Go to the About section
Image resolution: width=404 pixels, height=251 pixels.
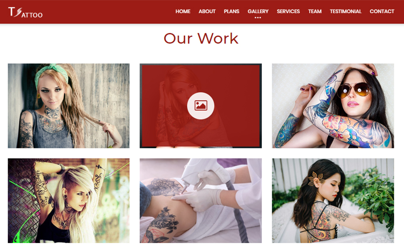click(207, 11)
